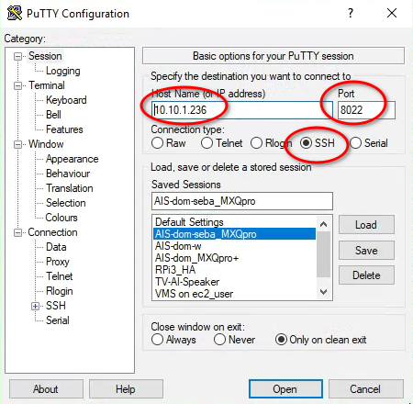The height and width of the screenshot is (404, 413).
Task: Select the SSH connection type
Action: [306, 143]
